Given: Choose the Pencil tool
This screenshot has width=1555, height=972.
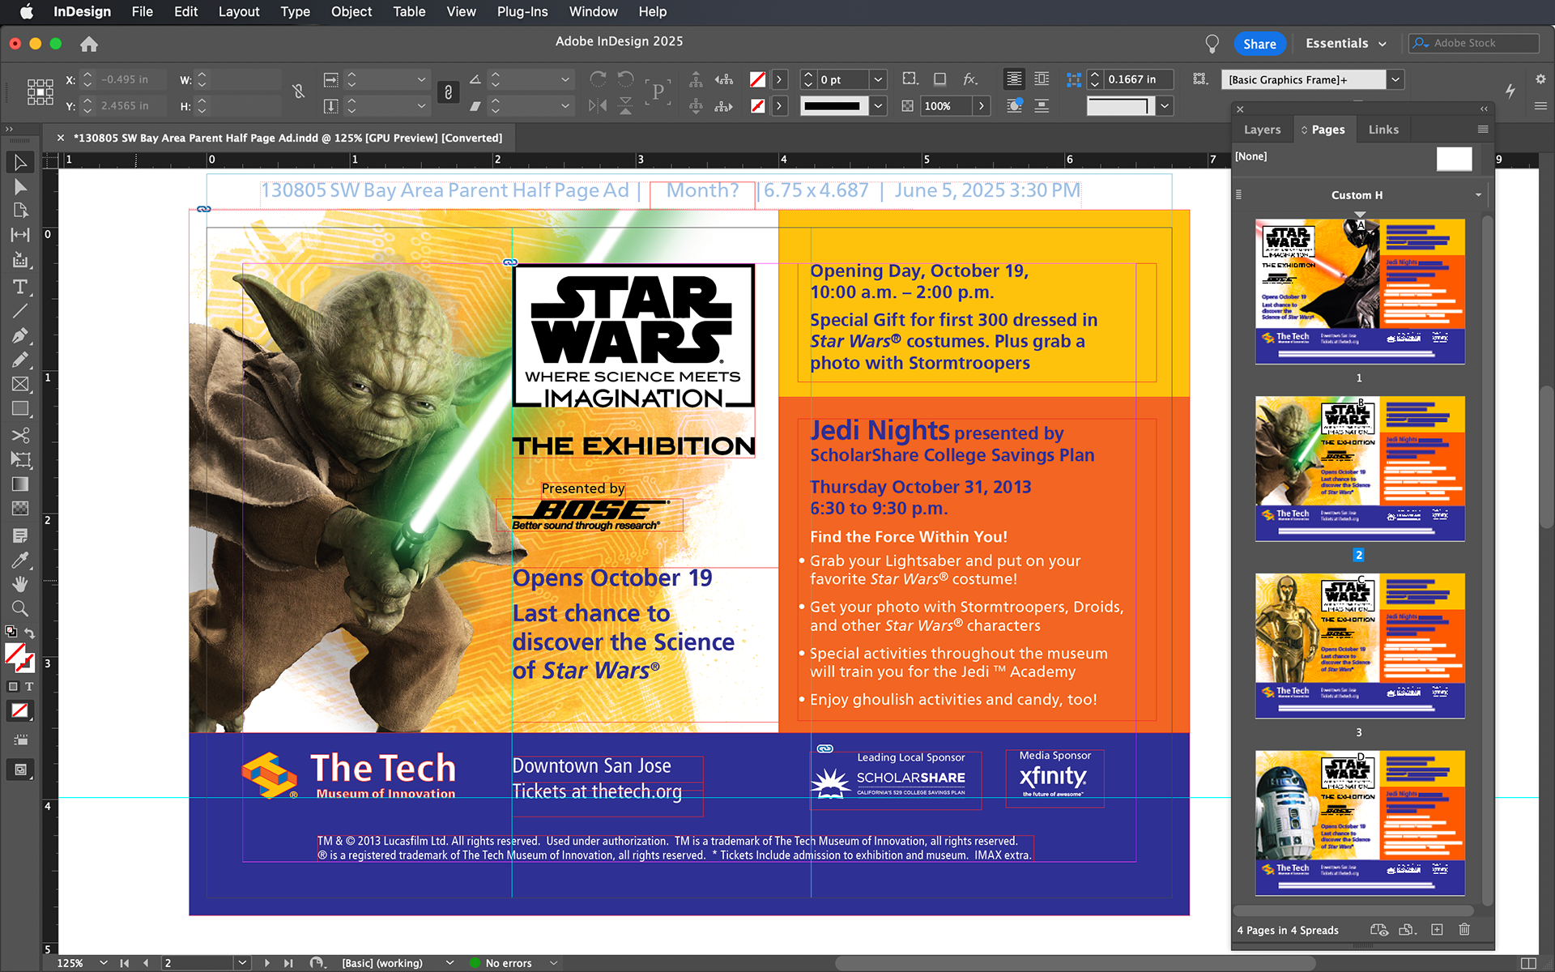Looking at the screenshot, I should (x=20, y=360).
